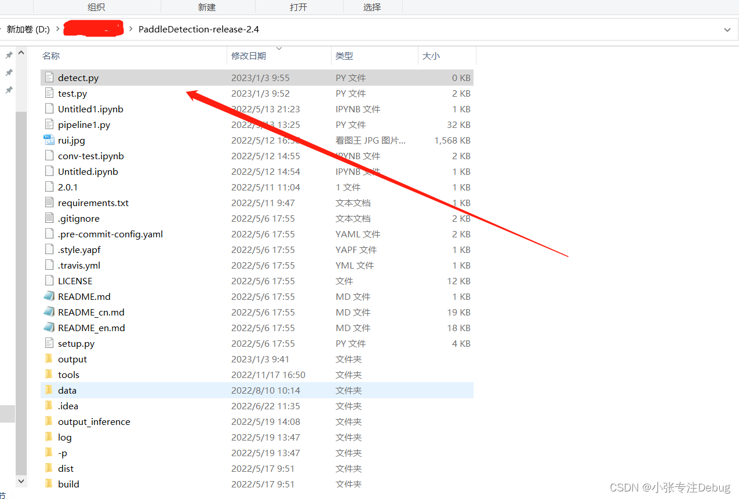The width and height of the screenshot is (739, 499).
Task: Open the .idea folder
Action: 68,406
